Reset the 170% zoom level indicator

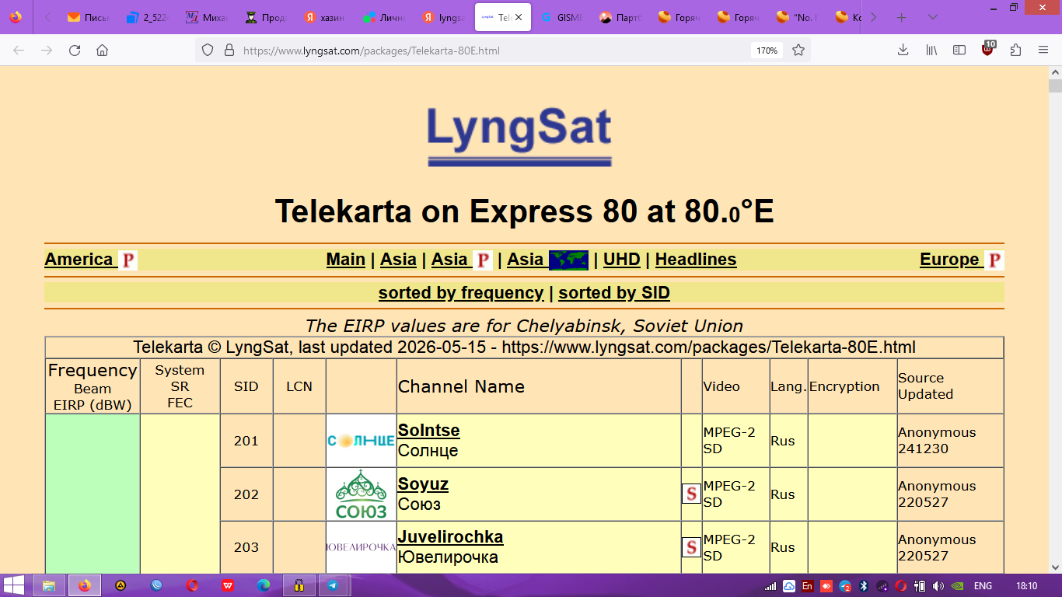point(767,51)
